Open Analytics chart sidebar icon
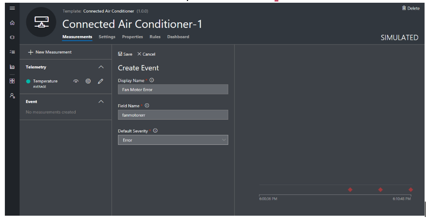Screen dimensions: 428x219 pyautogui.click(x=12, y=67)
